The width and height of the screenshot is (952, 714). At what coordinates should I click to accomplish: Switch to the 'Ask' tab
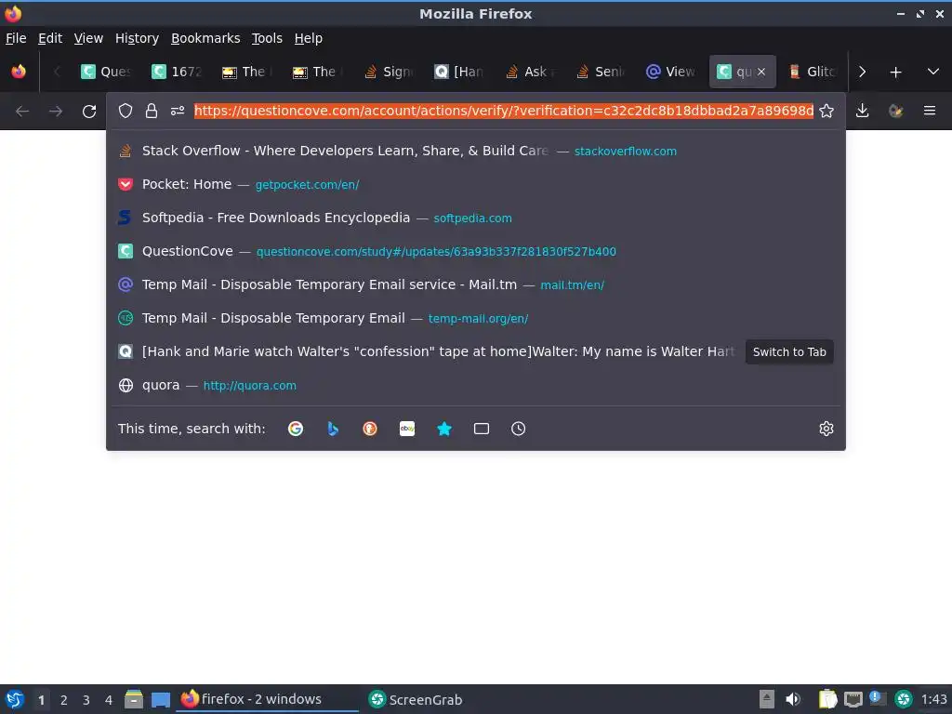click(x=530, y=72)
